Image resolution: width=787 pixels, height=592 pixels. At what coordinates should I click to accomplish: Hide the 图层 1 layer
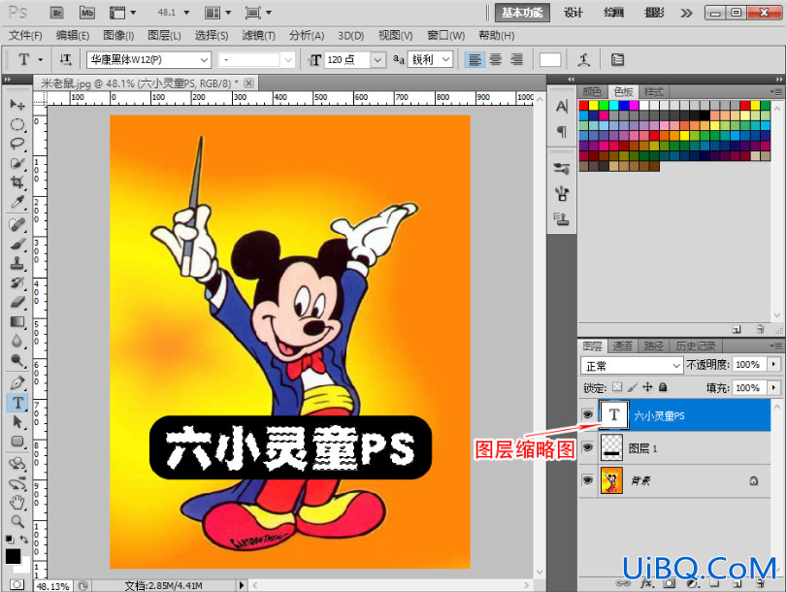[x=587, y=446]
